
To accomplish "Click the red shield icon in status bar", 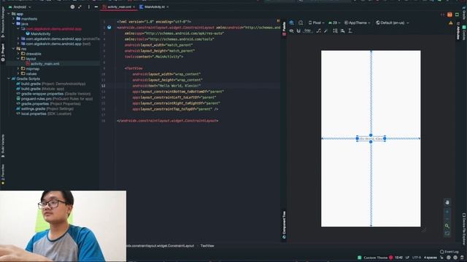I will click(391, 258).
